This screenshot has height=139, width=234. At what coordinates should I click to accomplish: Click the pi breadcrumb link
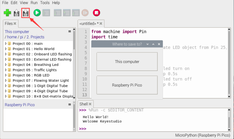tap(22, 37)
